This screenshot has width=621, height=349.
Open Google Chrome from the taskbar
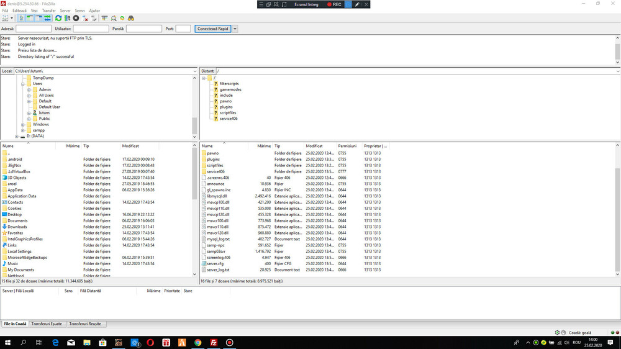197,343
